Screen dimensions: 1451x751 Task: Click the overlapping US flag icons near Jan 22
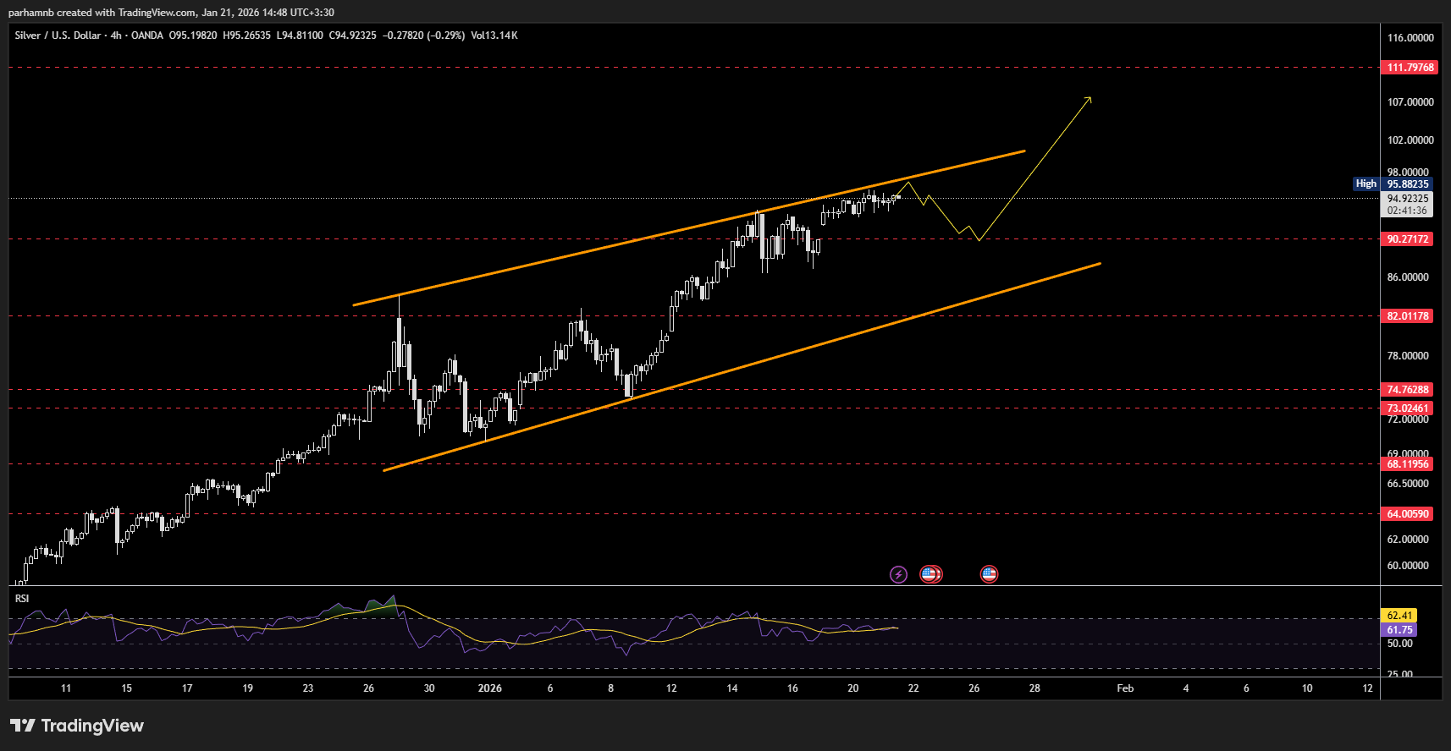tap(930, 575)
